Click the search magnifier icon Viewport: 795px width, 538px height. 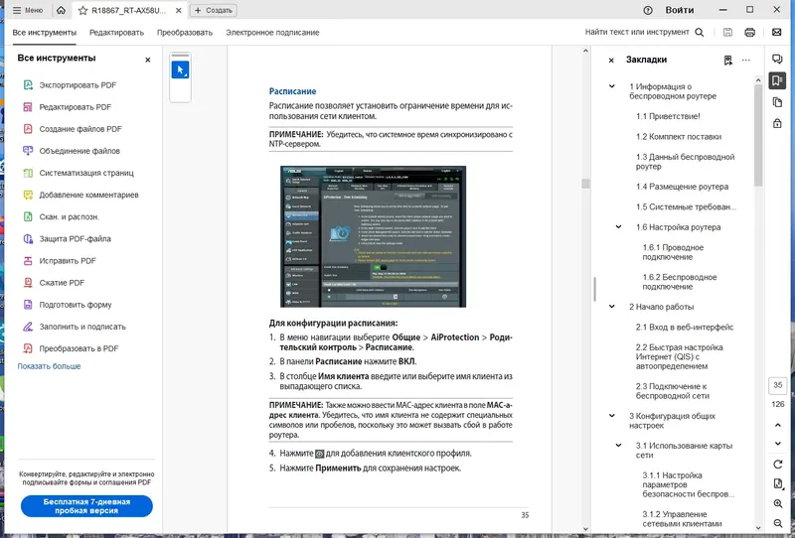click(700, 33)
